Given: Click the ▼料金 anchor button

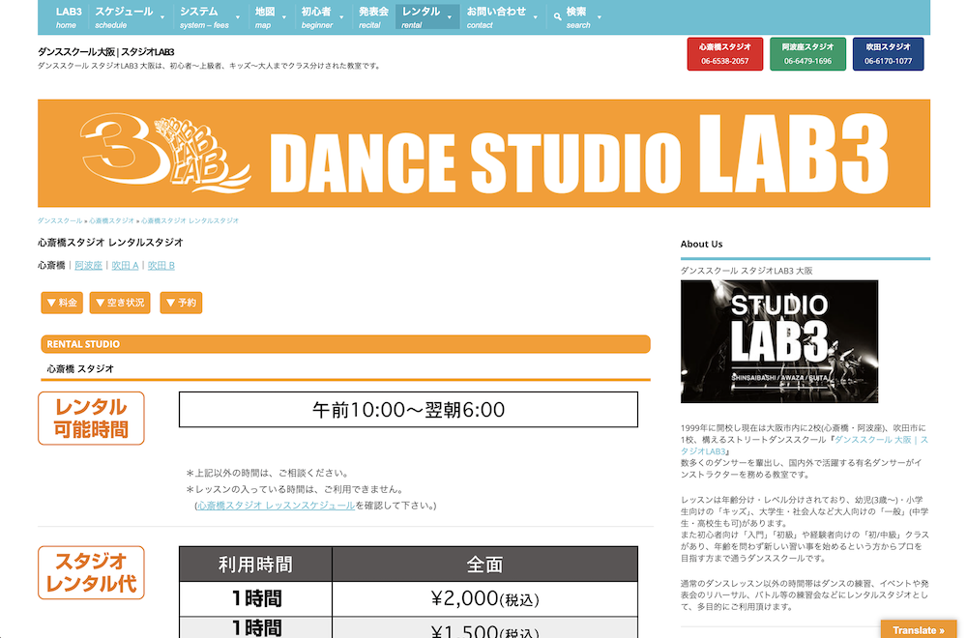Looking at the screenshot, I should pyautogui.click(x=62, y=303).
